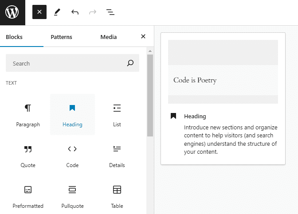Image resolution: width=298 pixels, height=214 pixels.
Task: Click the block Search field
Action: [67, 63]
